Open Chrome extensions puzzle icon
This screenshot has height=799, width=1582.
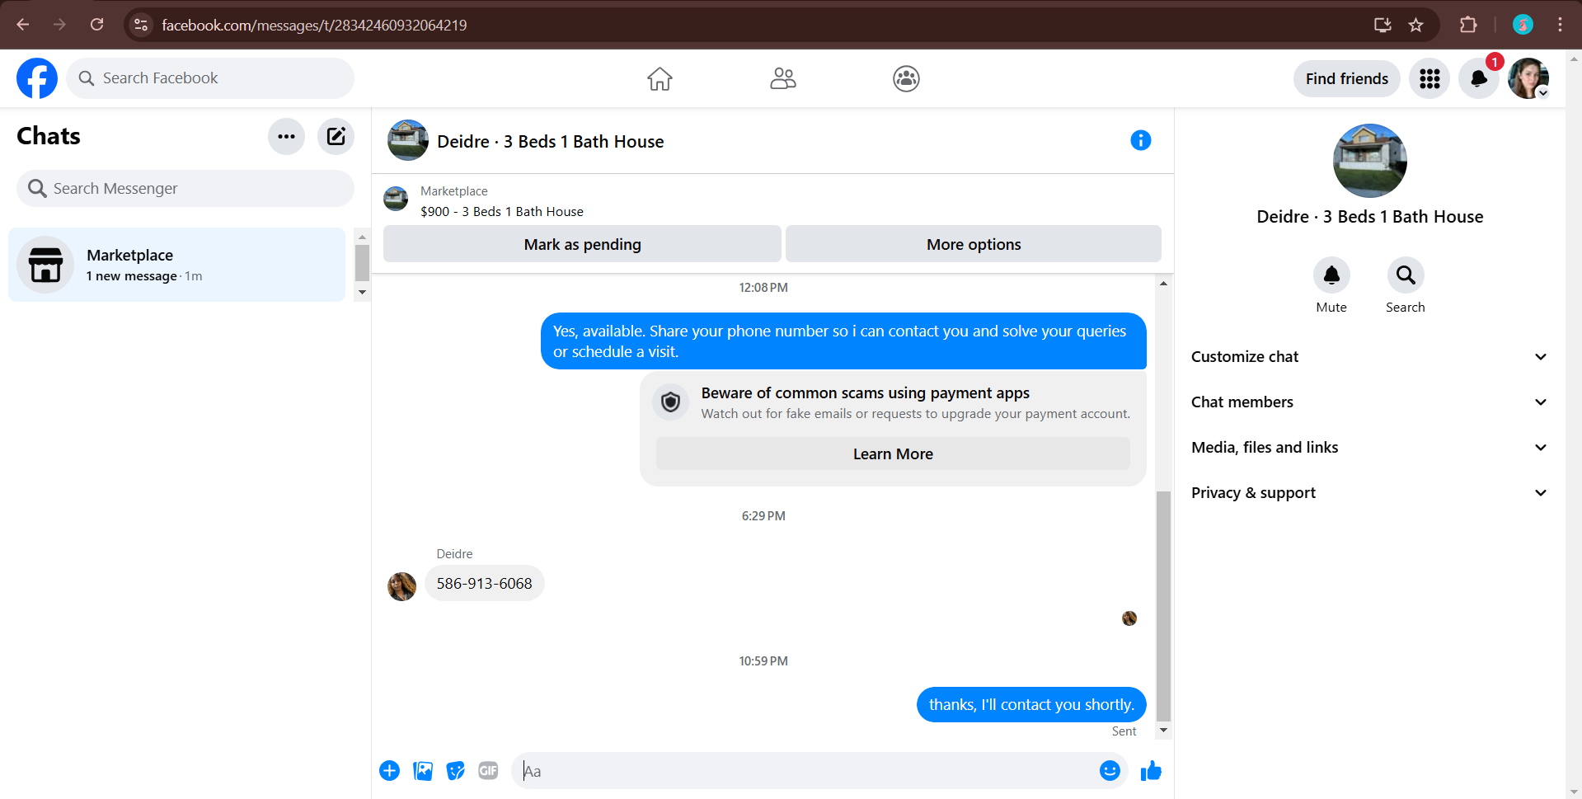pos(1467,25)
